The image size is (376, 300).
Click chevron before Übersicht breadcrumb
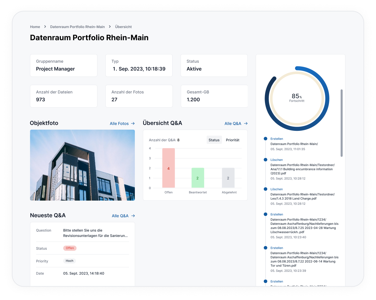[110, 27]
